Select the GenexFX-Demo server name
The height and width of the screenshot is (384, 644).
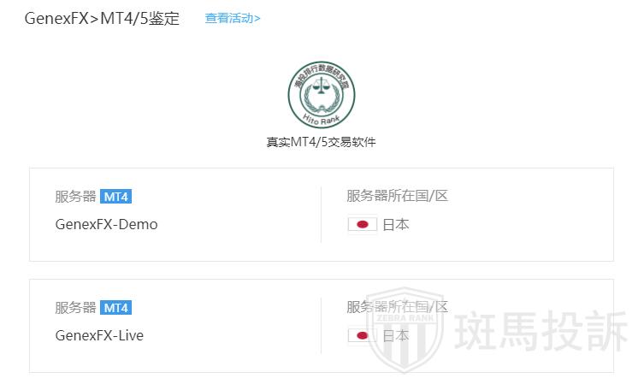(x=107, y=224)
